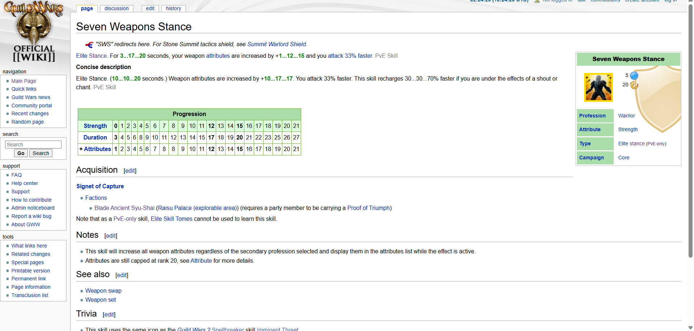Image resolution: width=694 pixels, height=331 pixels.
Task: Click the blue energy cost icon
Action: click(x=634, y=76)
